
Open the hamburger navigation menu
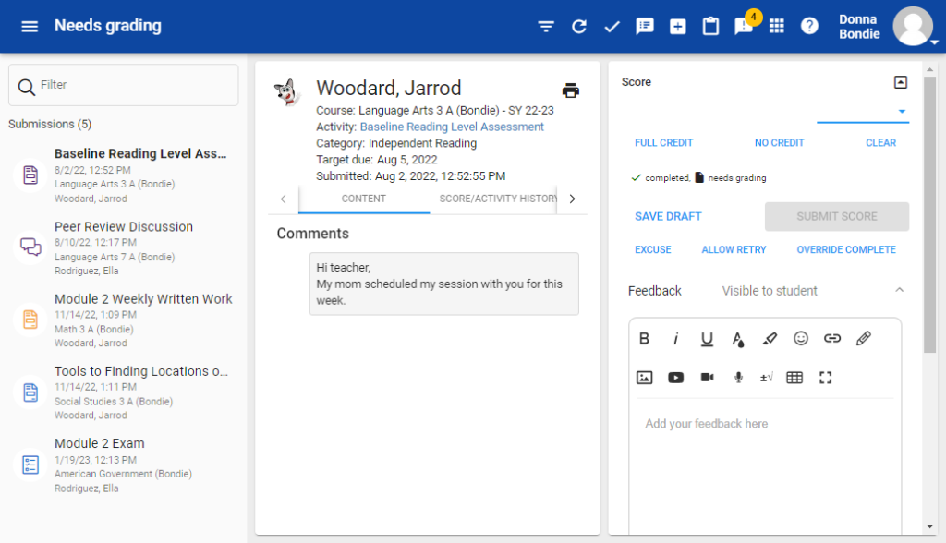click(x=30, y=26)
